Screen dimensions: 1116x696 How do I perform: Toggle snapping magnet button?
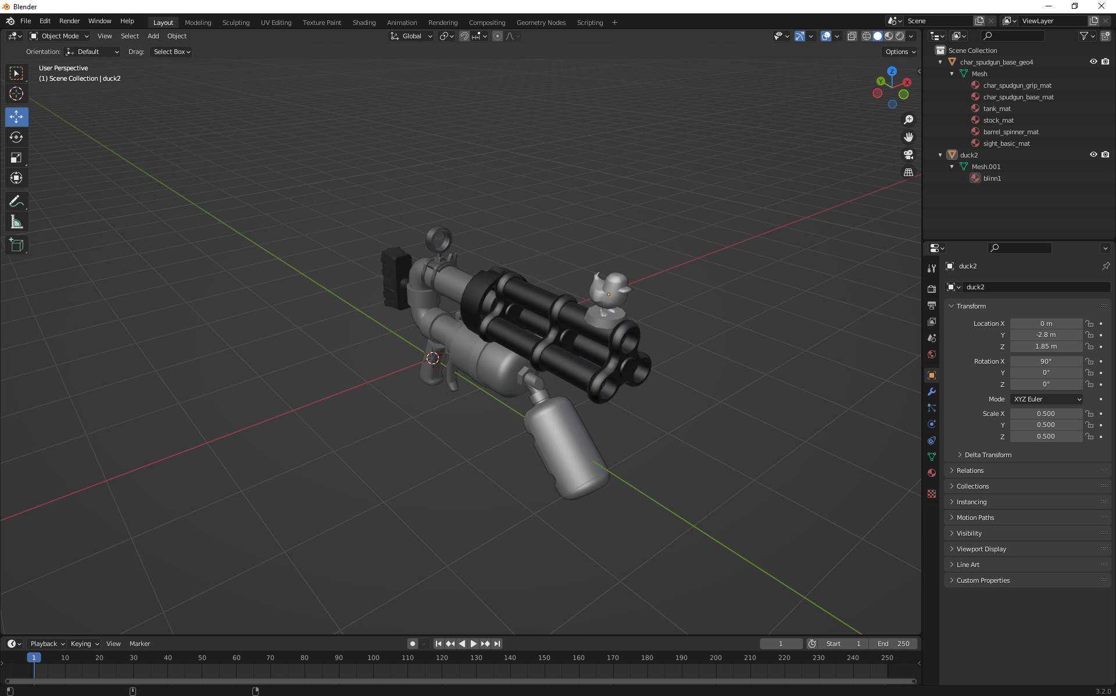[464, 36]
